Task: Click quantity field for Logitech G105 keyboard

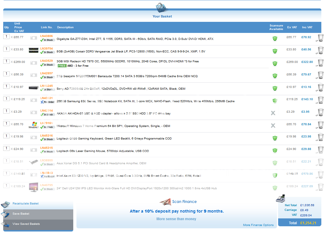Action: point(6,136)
